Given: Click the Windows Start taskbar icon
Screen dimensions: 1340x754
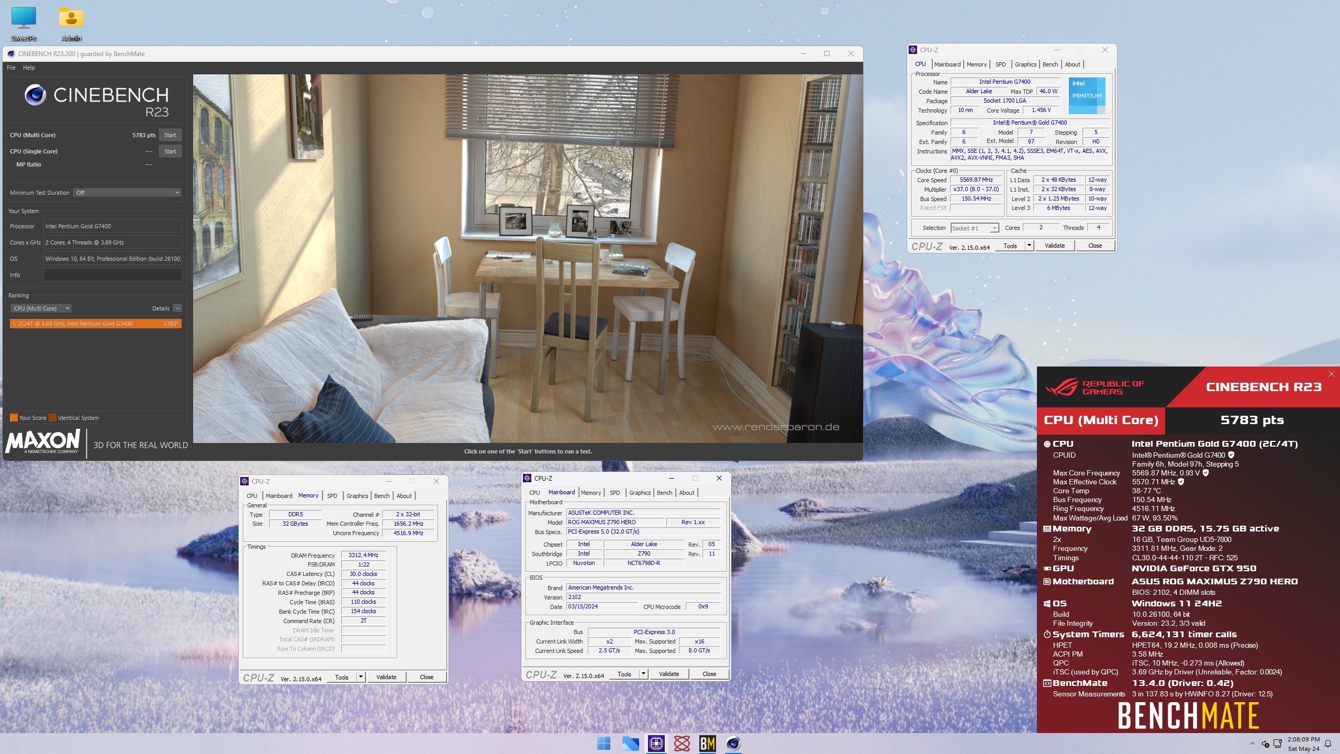Looking at the screenshot, I should (x=604, y=743).
